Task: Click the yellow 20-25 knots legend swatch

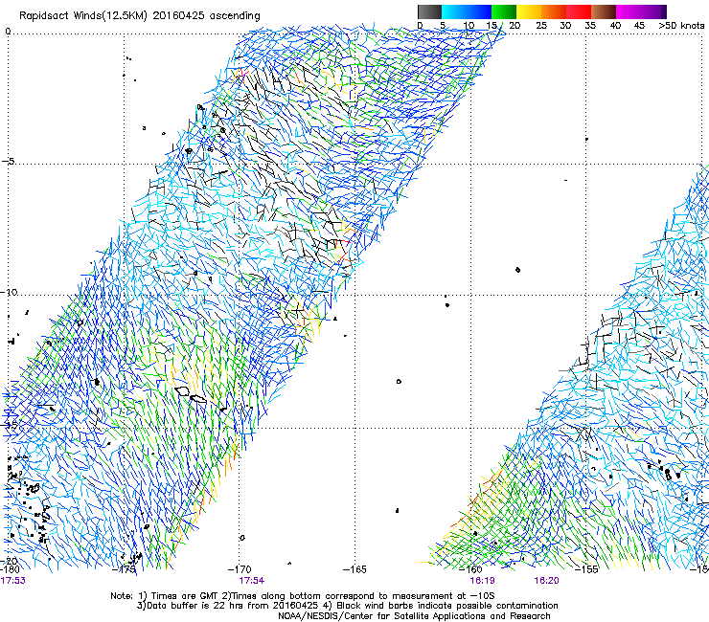Action: point(529,11)
